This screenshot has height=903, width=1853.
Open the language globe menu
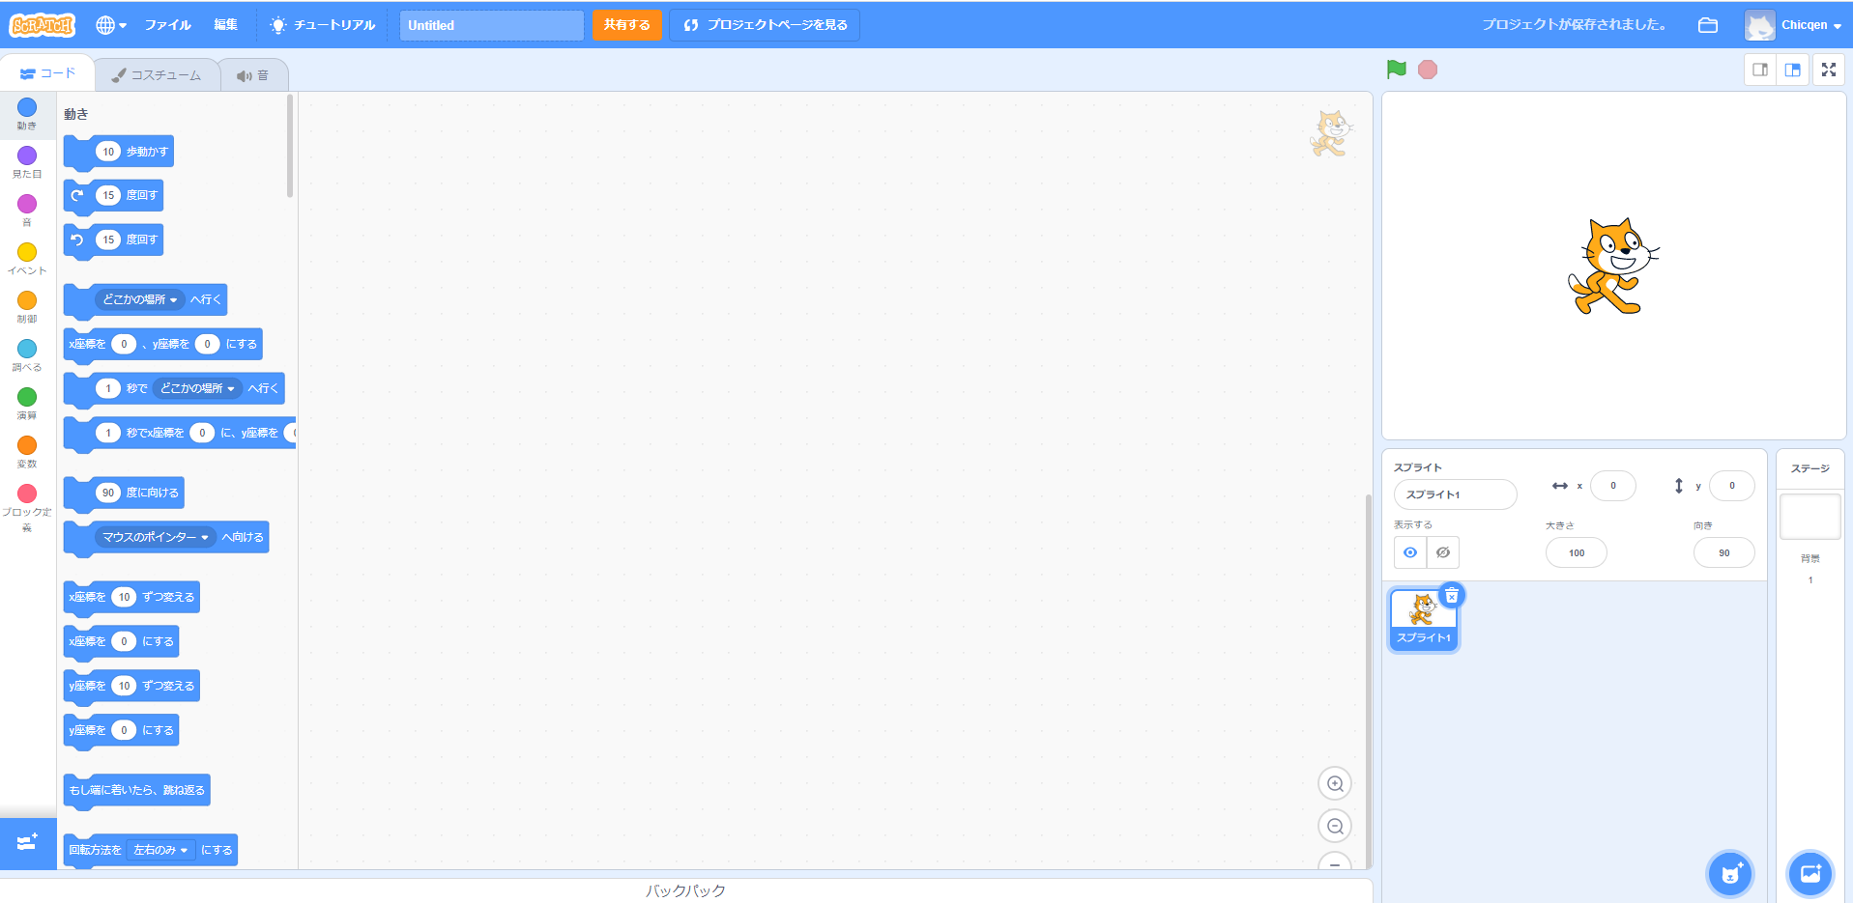click(x=111, y=25)
